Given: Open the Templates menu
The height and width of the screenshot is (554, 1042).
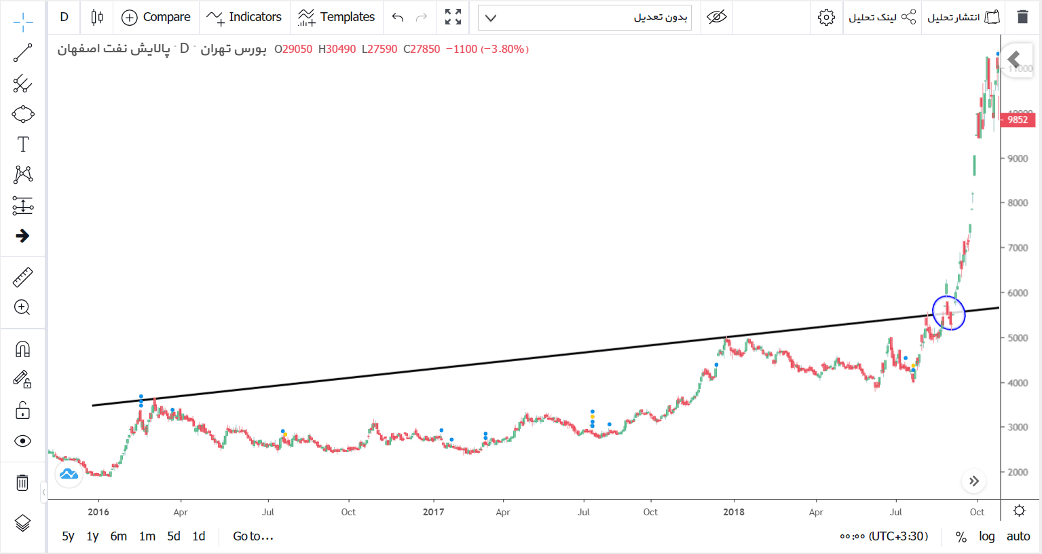Looking at the screenshot, I should pyautogui.click(x=337, y=17).
